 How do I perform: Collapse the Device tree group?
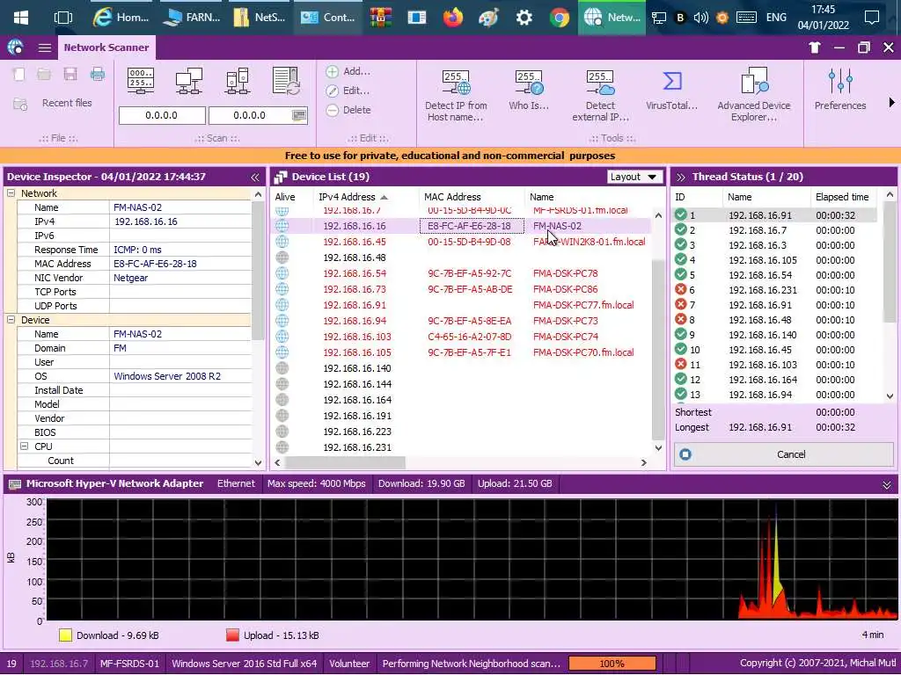[11, 320]
